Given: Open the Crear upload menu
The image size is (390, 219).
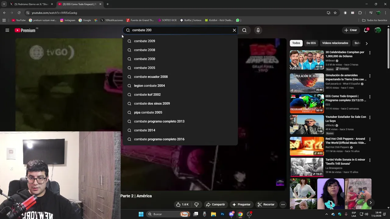Looking at the screenshot, I should pos(350,30).
